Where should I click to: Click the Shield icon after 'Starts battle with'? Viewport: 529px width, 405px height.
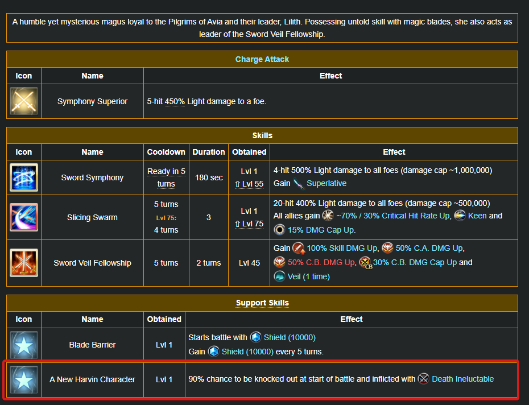coord(255,337)
